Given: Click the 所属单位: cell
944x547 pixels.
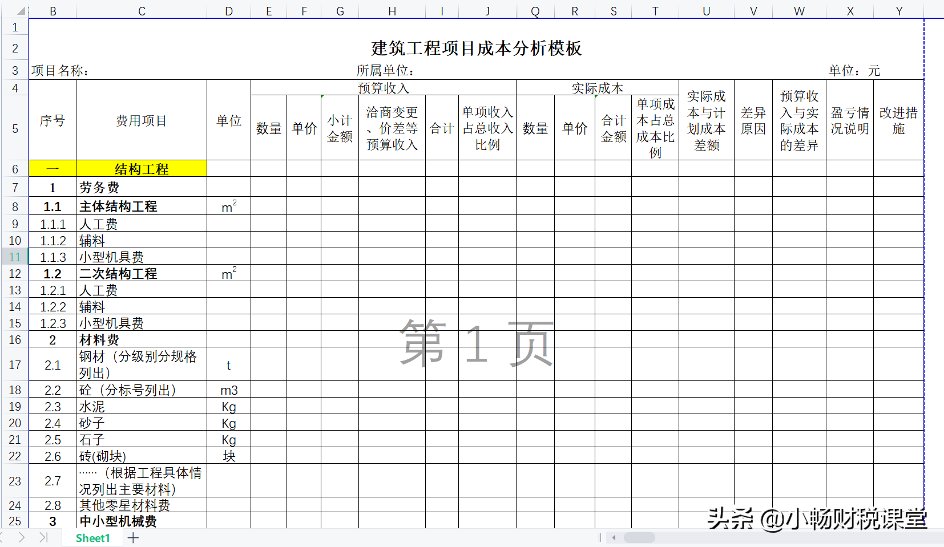Looking at the screenshot, I should click(x=385, y=70).
